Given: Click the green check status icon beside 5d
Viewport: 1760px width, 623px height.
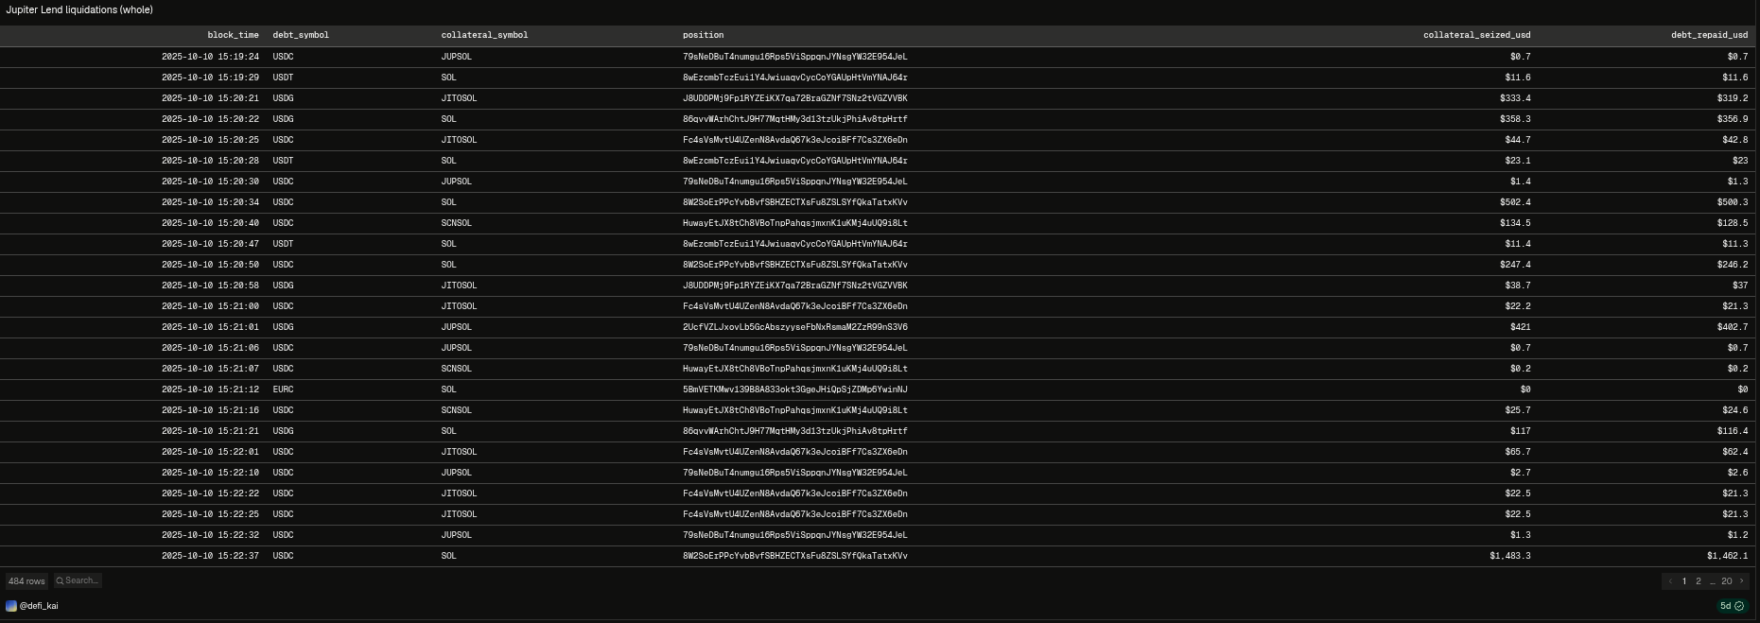Looking at the screenshot, I should click(1739, 606).
